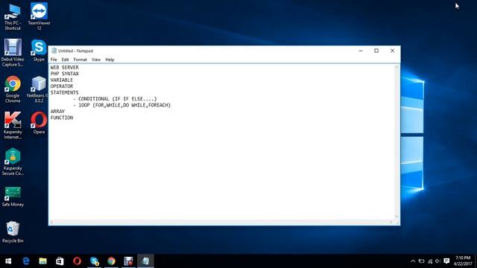Select the Skype desktop icon

39,51
